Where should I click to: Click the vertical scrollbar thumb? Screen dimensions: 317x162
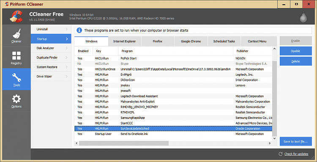pyautogui.click(x=274, y=99)
